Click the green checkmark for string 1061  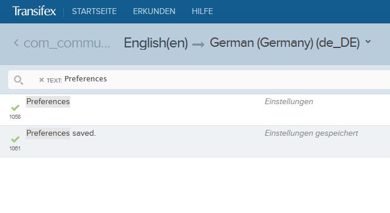(15, 139)
